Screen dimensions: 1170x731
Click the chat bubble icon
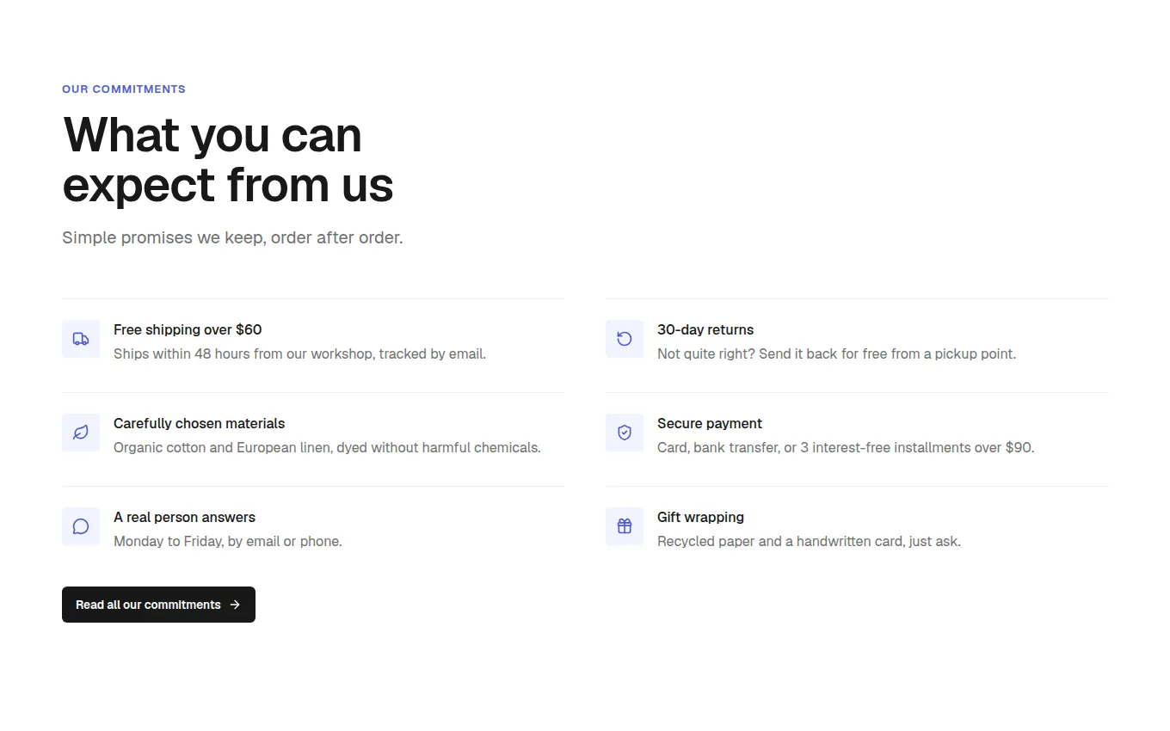tap(81, 526)
